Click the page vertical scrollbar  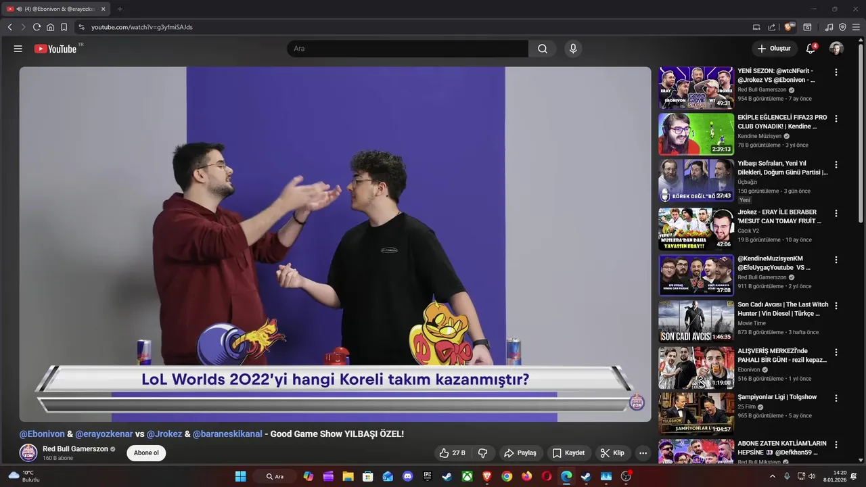[861, 135]
